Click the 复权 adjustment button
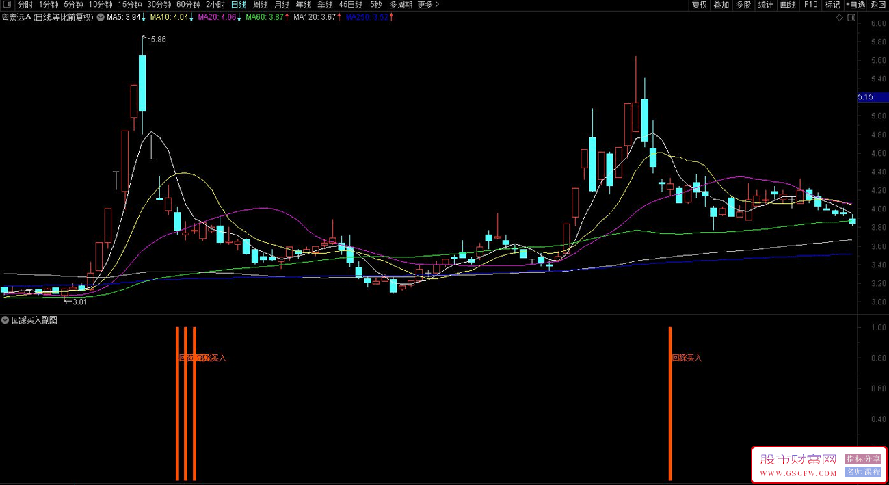The image size is (889, 485). tap(700, 4)
